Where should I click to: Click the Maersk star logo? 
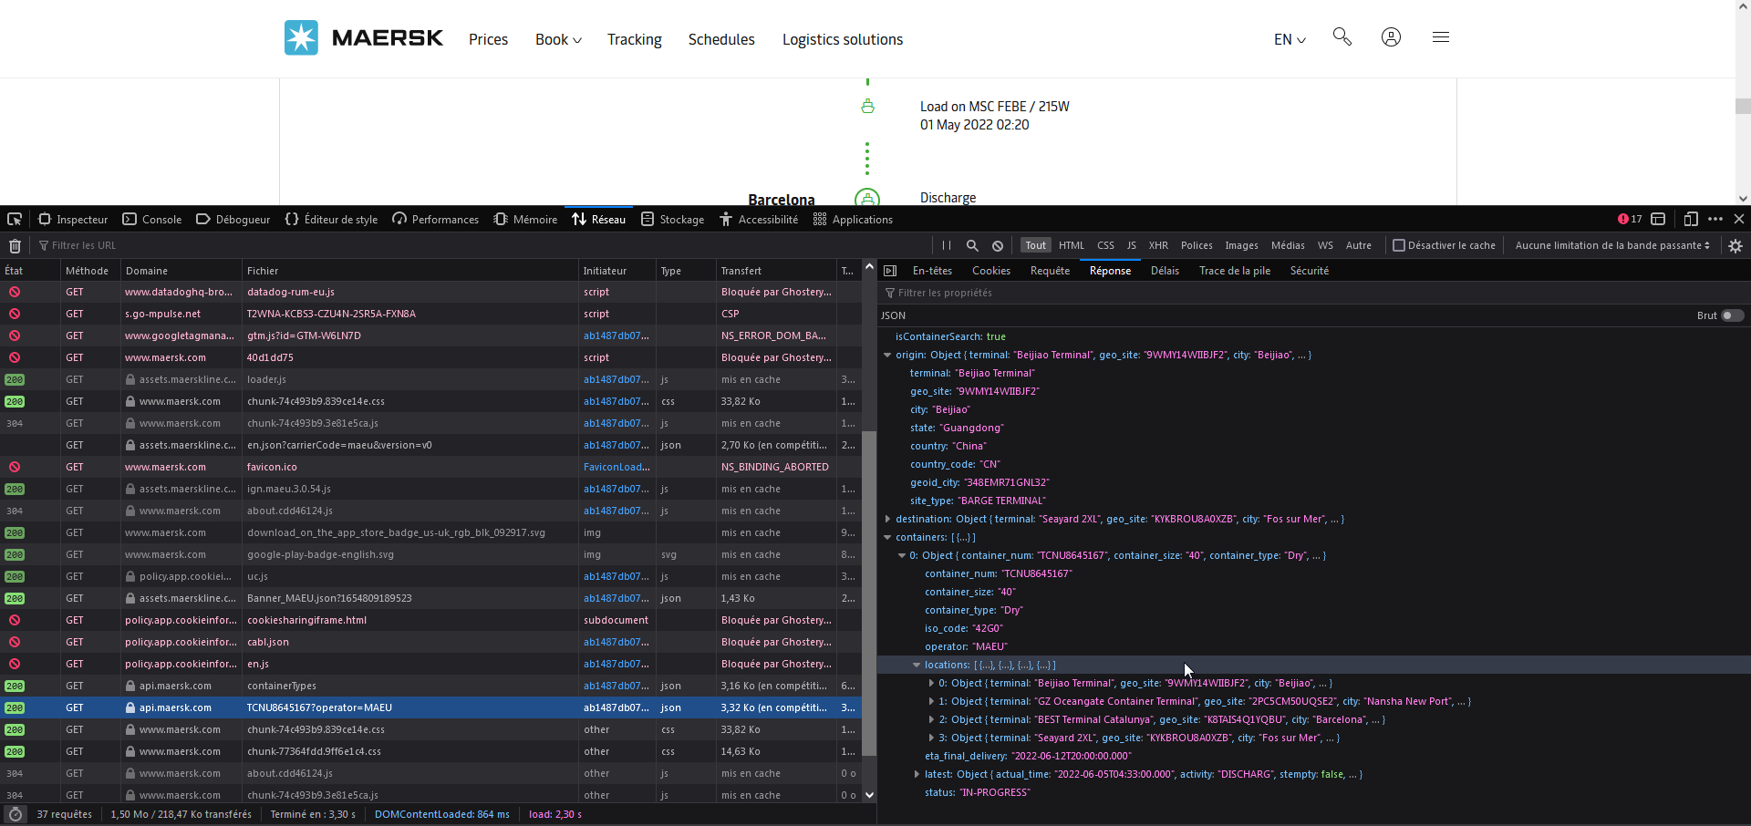tap(301, 38)
